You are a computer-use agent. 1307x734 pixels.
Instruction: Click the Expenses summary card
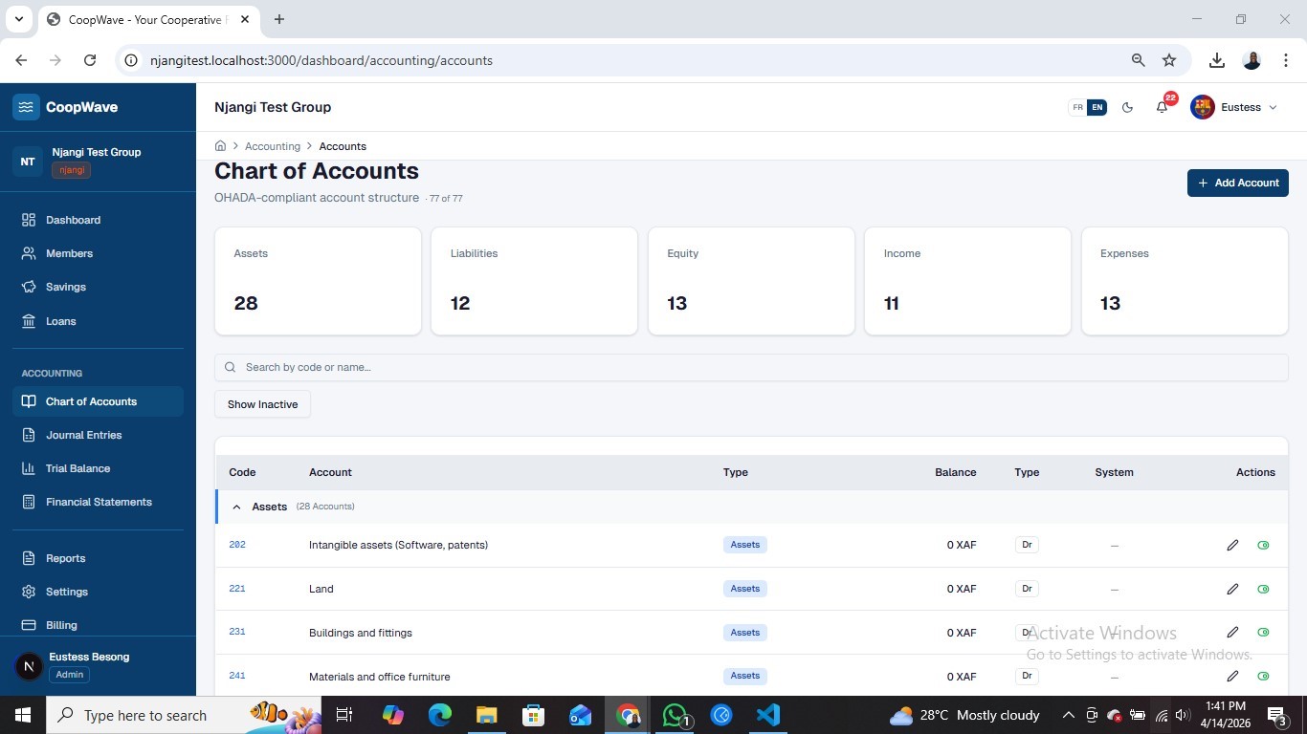tap(1185, 281)
